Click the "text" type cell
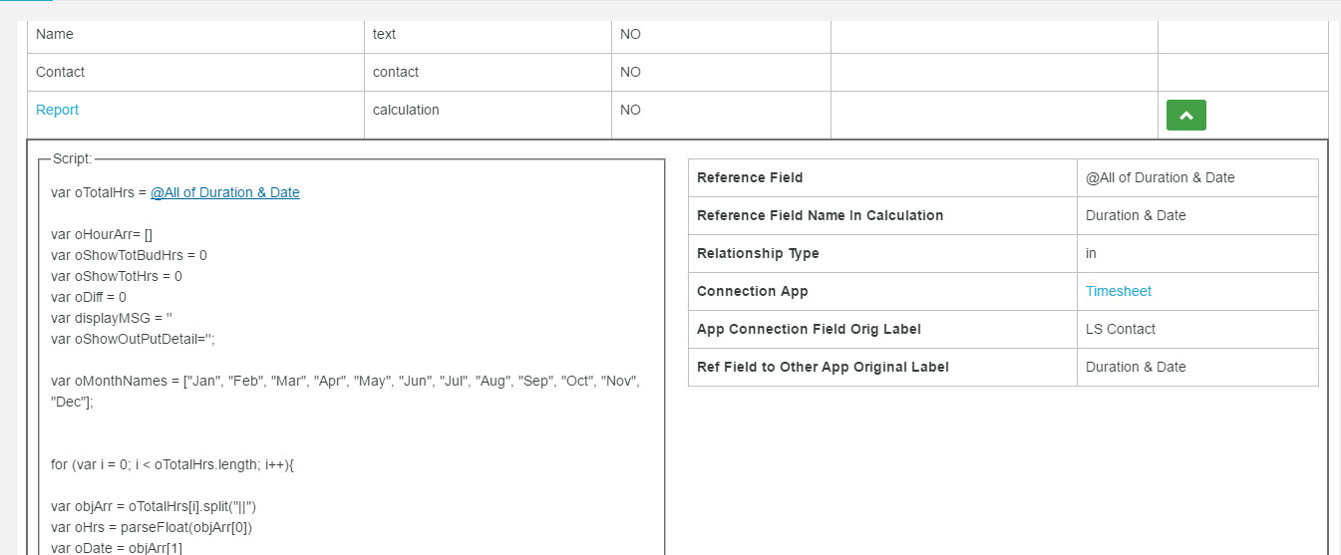Viewport: 1341px width, 555px height. pyautogui.click(x=384, y=35)
